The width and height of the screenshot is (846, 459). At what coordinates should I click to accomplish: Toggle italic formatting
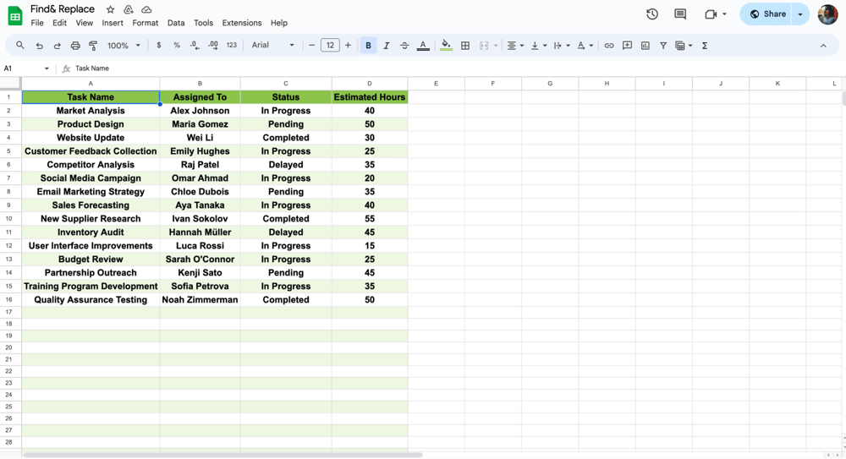point(386,46)
